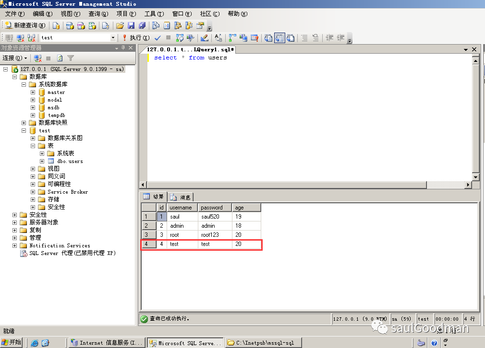The width and height of the screenshot is (485, 348).
Task: Click the Object Explorer toolbar icon
Action: point(178,25)
